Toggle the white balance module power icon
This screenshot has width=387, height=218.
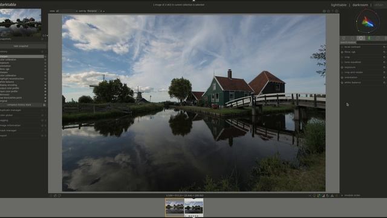coord(342,82)
